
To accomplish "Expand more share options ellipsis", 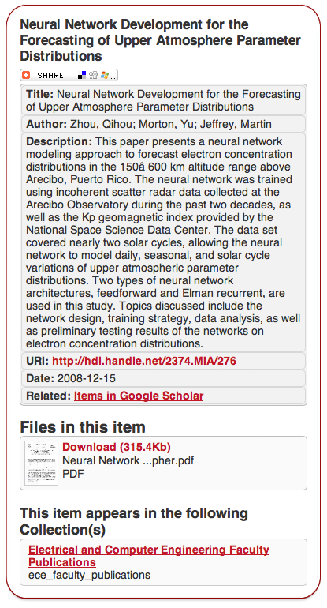I will click(113, 77).
